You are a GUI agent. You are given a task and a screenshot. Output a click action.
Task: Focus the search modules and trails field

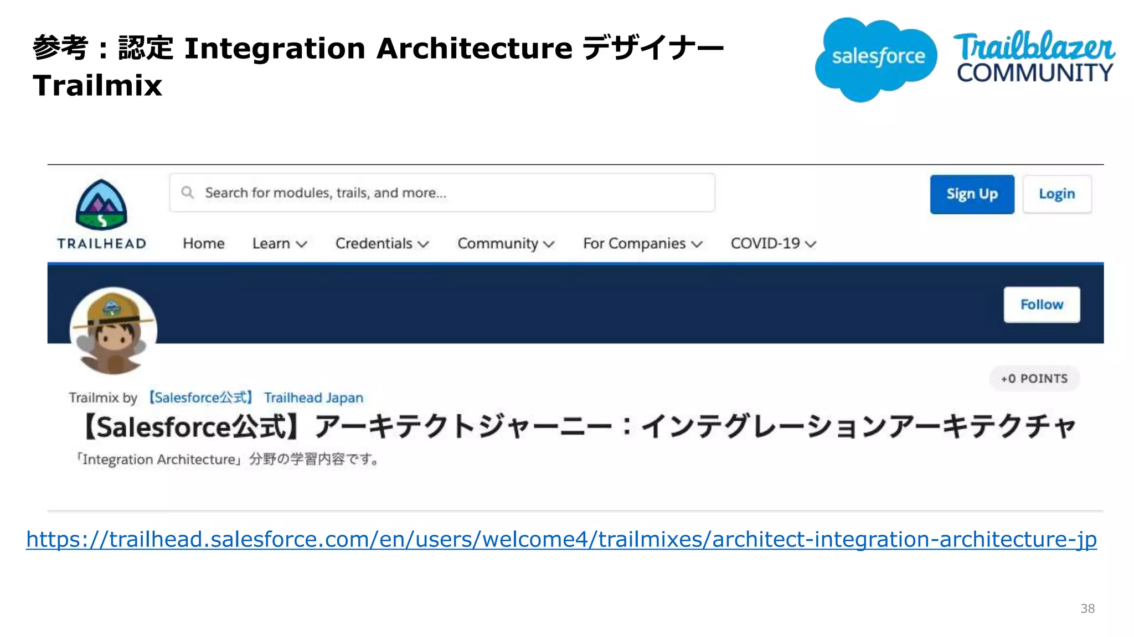click(x=442, y=192)
